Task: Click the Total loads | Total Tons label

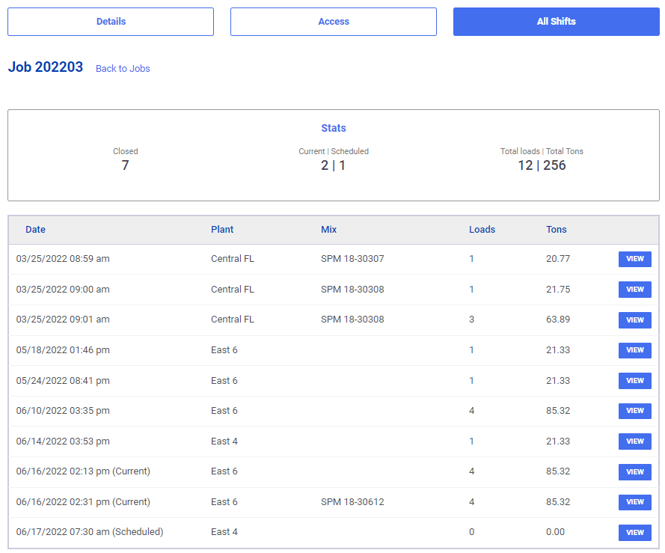Action: (542, 151)
